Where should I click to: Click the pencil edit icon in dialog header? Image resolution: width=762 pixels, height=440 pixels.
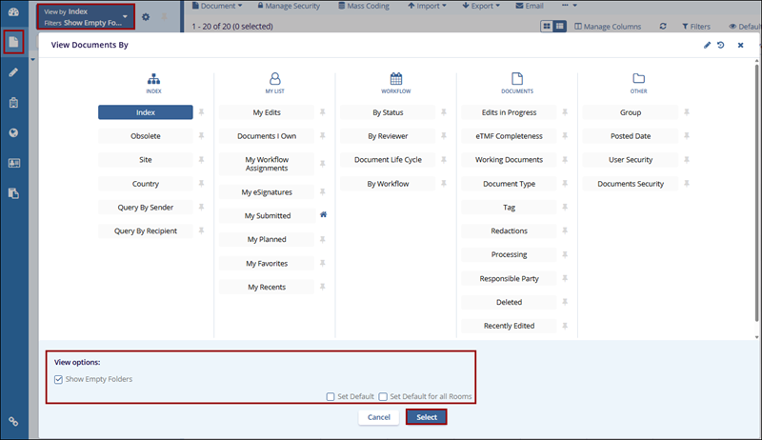[x=707, y=45]
